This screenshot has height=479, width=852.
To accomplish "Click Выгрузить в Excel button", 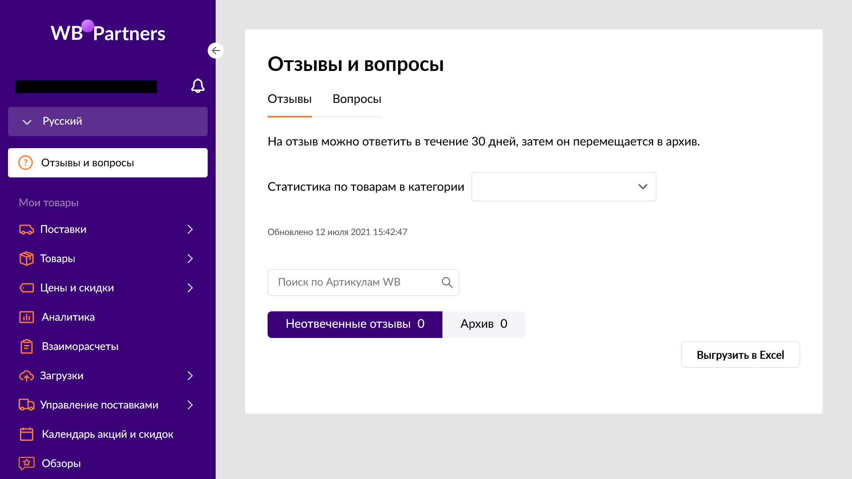I will [740, 354].
